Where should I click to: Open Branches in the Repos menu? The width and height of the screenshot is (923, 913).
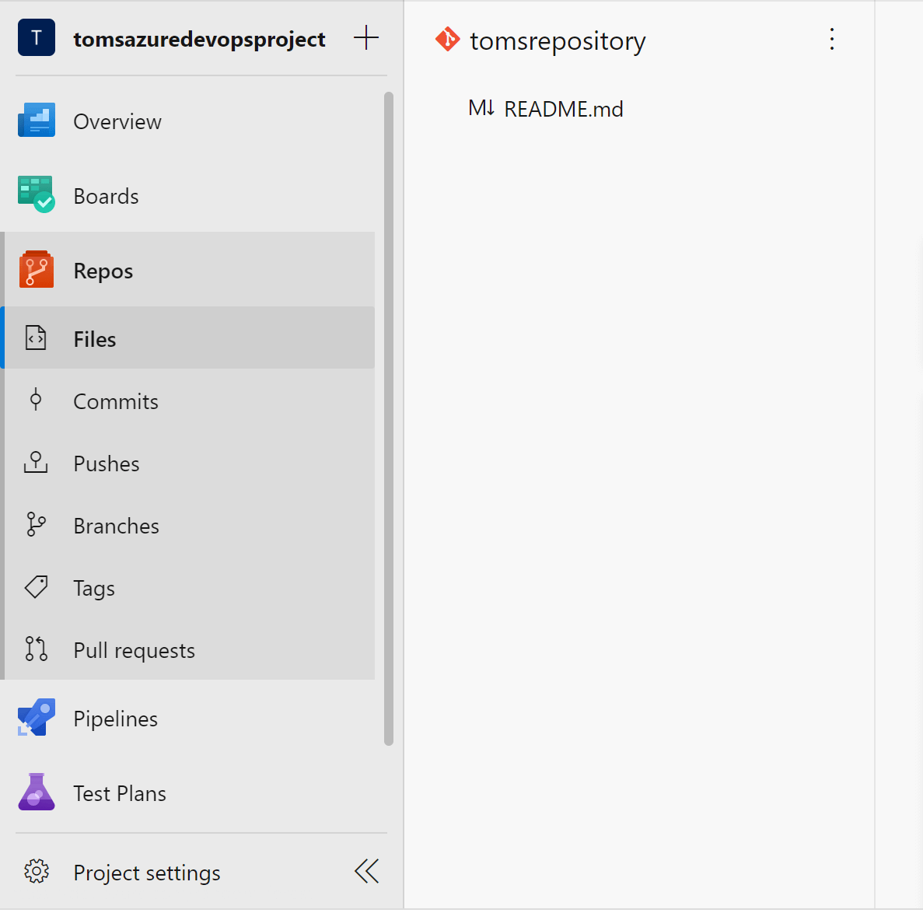pyautogui.click(x=116, y=526)
